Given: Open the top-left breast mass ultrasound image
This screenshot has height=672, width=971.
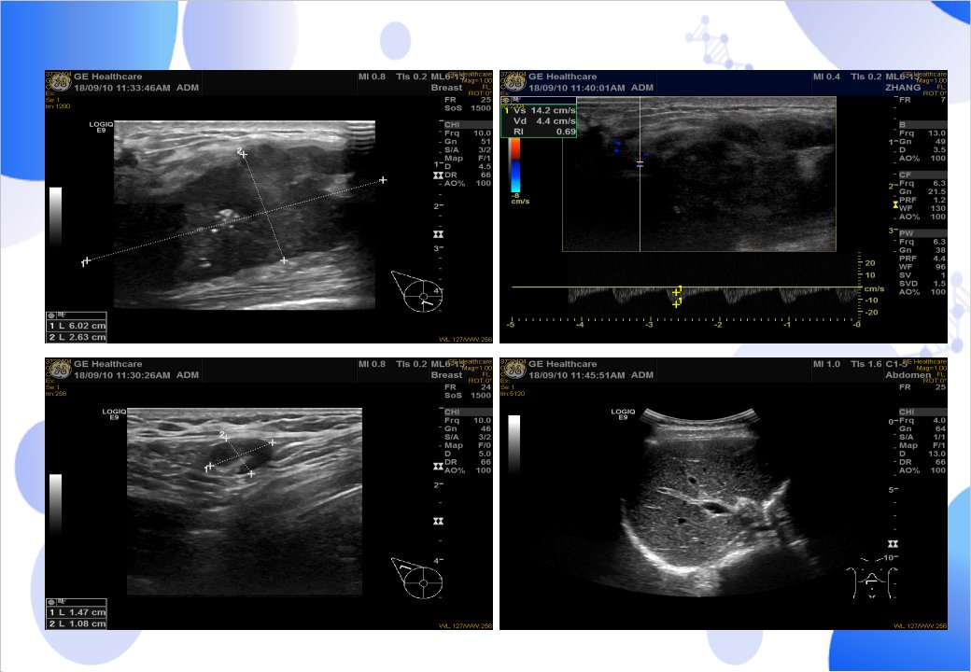Looking at the screenshot, I should (x=269, y=206).
